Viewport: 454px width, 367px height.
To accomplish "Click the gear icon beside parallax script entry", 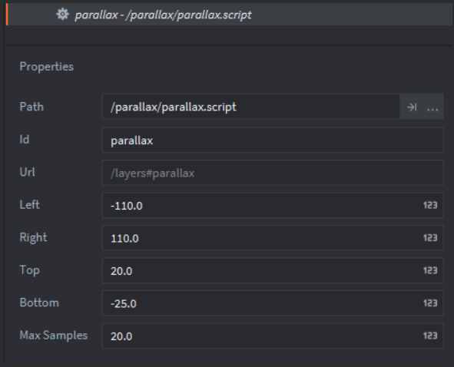I will 62,14.
